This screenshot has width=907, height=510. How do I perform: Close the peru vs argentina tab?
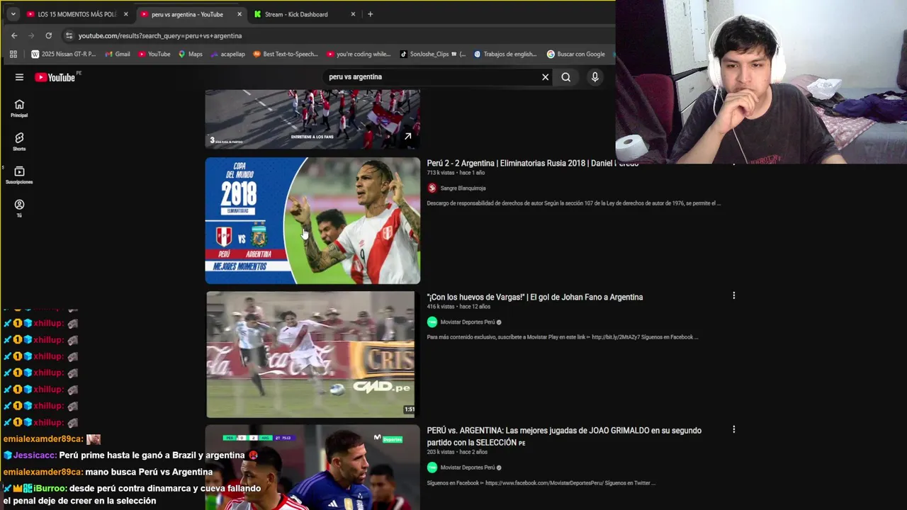point(240,14)
